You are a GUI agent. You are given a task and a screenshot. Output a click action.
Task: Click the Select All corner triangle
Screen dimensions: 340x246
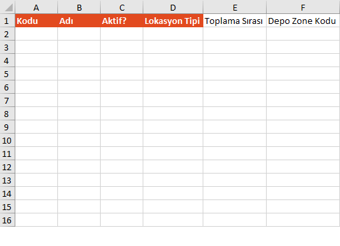7,7
